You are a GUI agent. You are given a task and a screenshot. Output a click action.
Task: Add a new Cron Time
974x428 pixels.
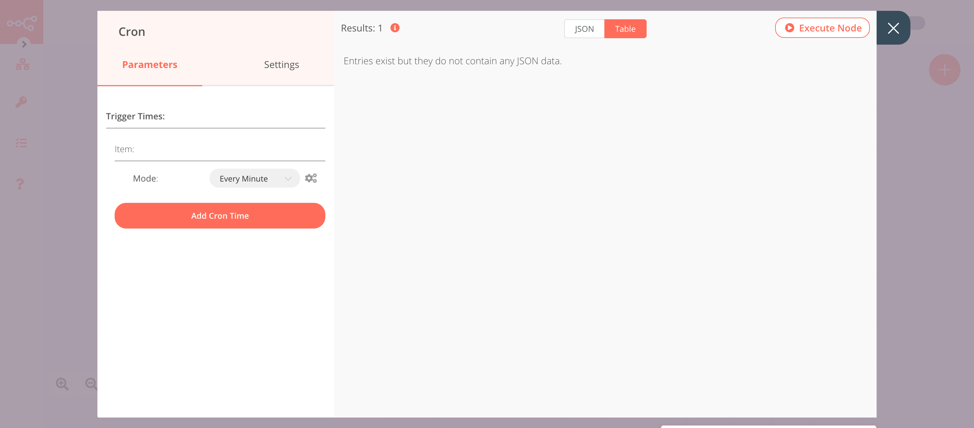(x=220, y=215)
